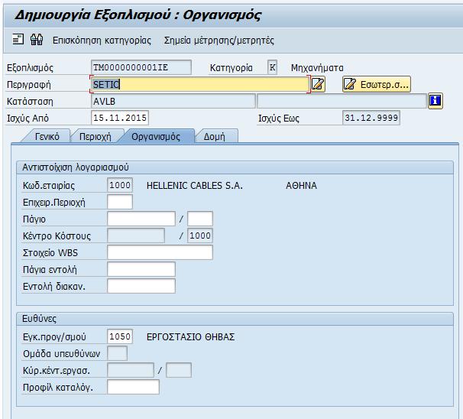
Task: Click the plant field after Κύρ.κέντ.εργασ. slash
Action: pos(179,370)
